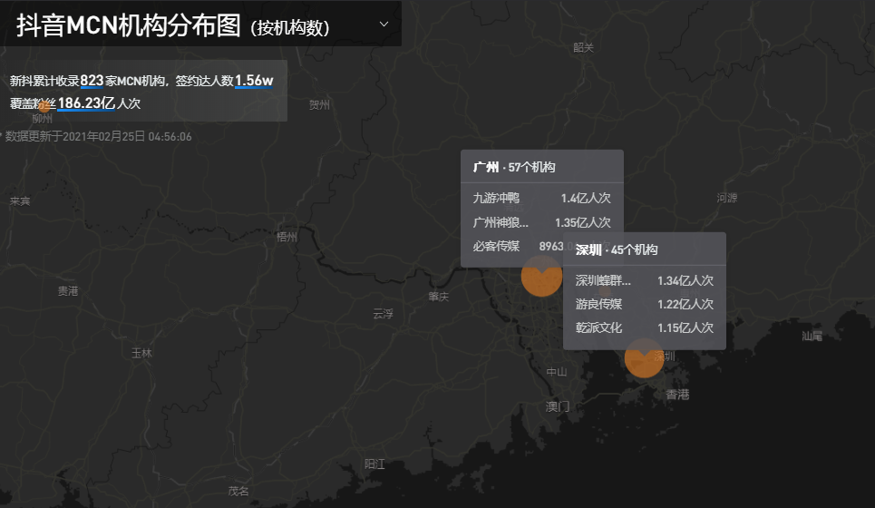Click the Shenzhen orange map marker
The width and height of the screenshot is (875, 508).
pos(644,357)
